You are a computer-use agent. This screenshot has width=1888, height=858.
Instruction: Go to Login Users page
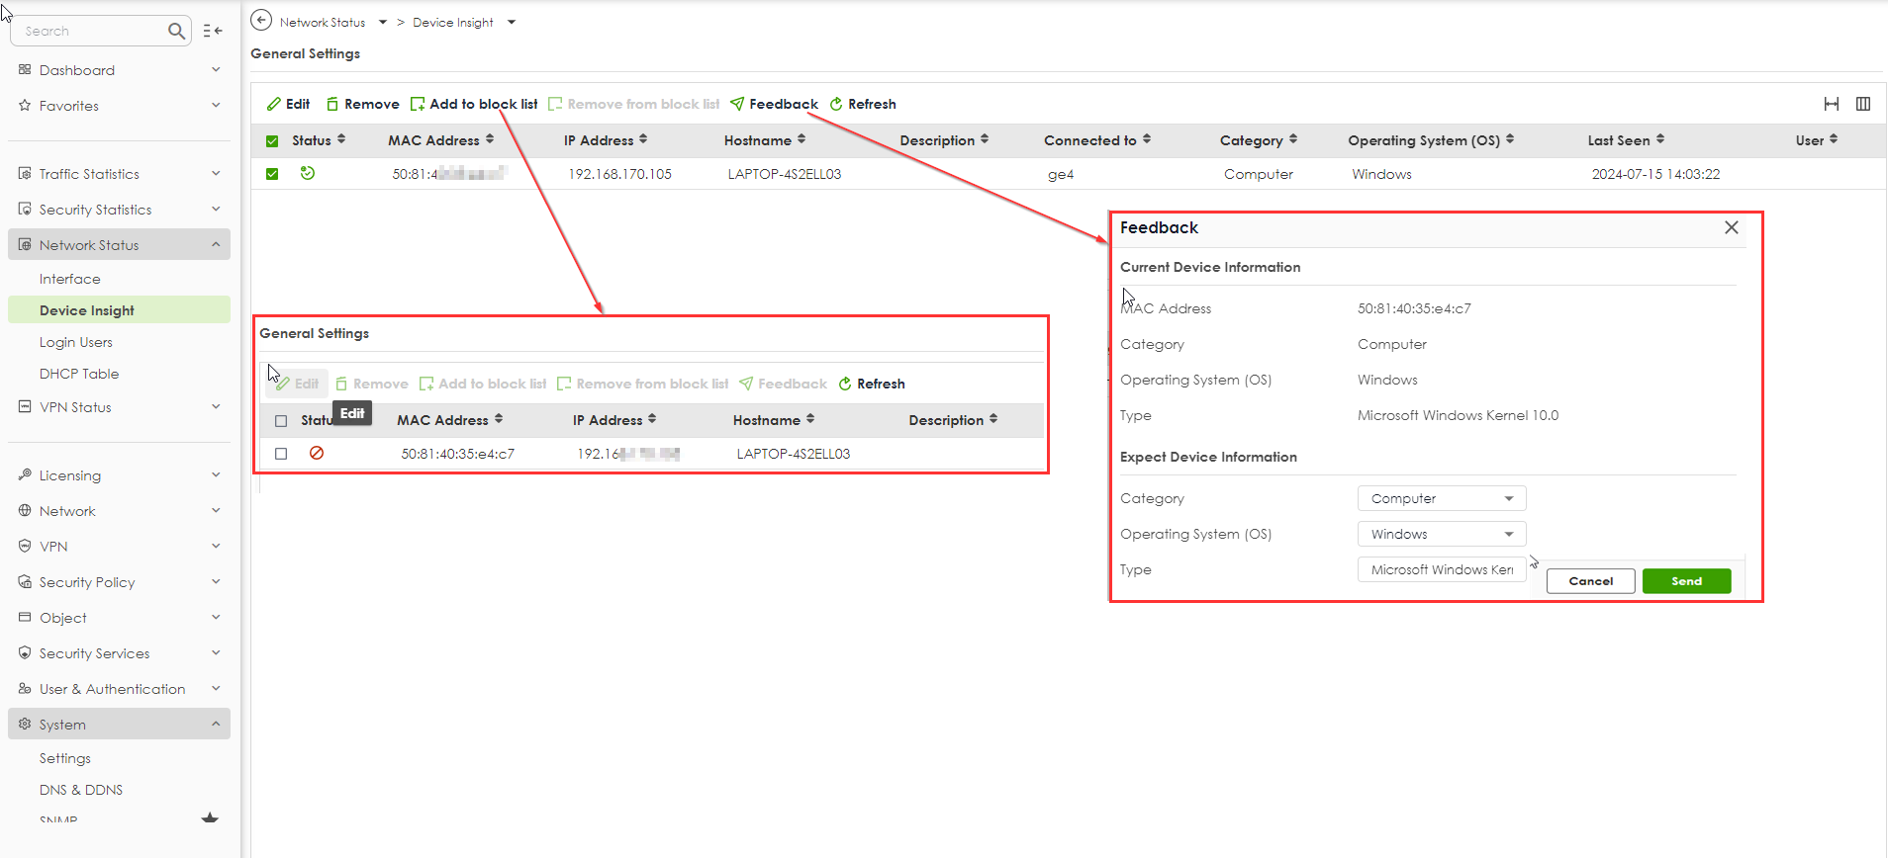[x=76, y=342]
